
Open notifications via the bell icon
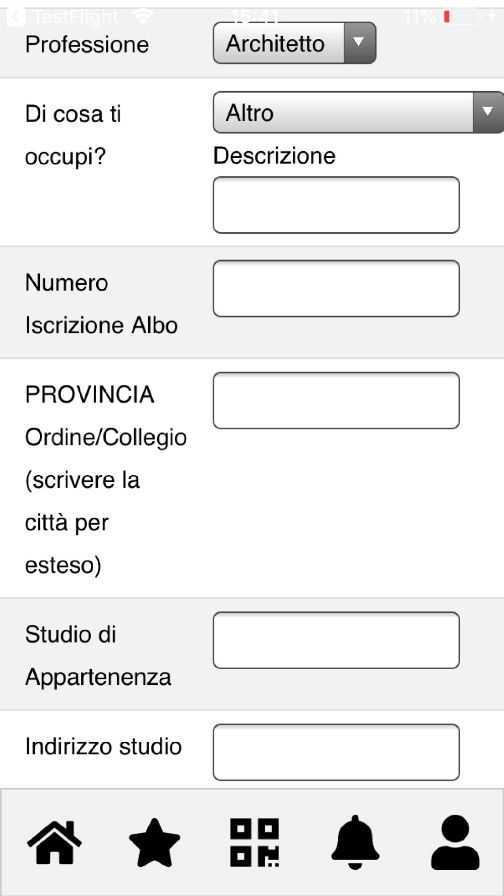coord(355,842)
